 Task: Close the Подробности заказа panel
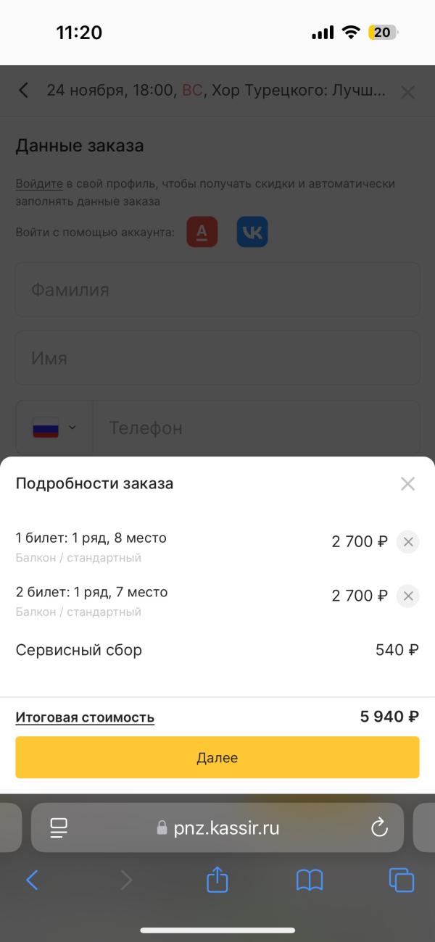407,484
